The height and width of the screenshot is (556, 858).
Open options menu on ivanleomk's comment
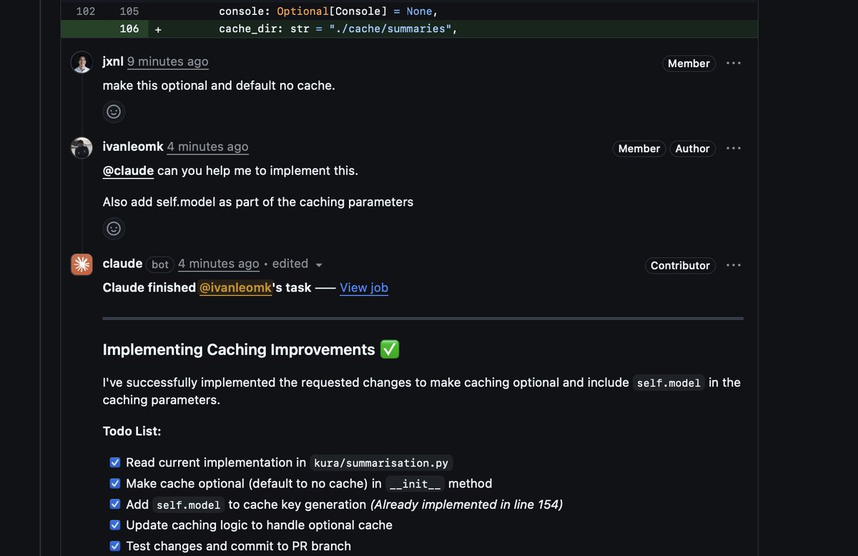click(x=734, y=148)
